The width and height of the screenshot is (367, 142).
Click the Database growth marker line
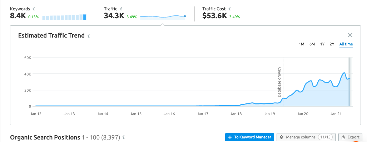pos(283,82)
